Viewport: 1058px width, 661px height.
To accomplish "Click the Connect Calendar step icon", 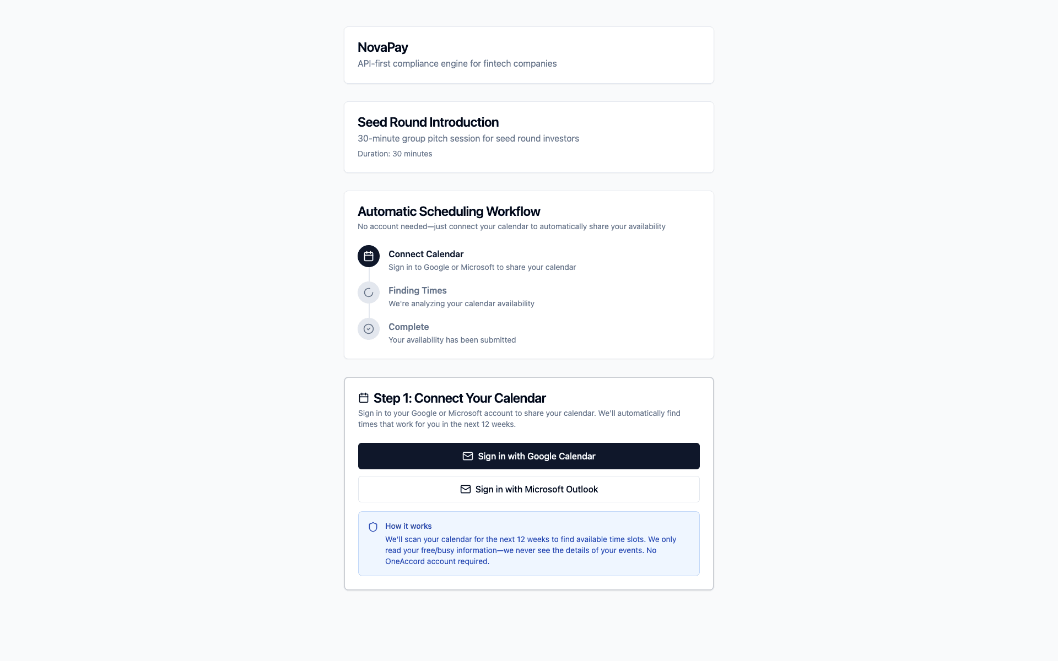I will coord(369,256).
